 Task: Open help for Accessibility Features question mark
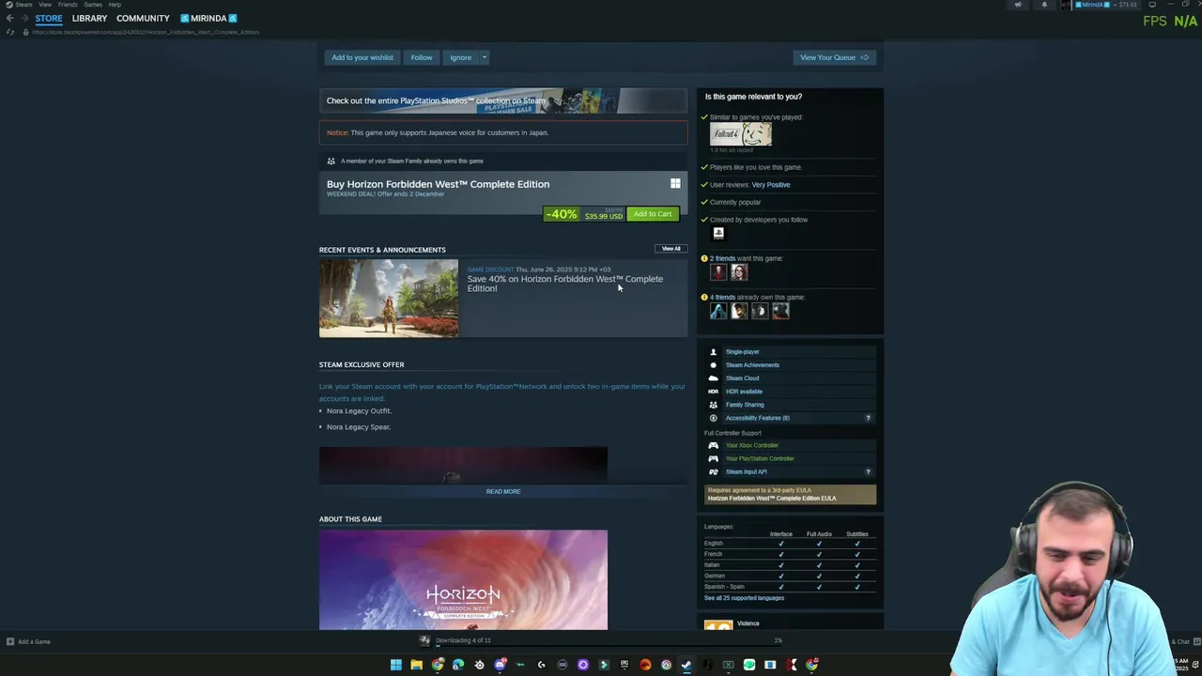pos(868,418)
